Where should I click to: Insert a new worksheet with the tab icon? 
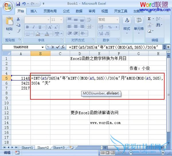click(71, 148)
